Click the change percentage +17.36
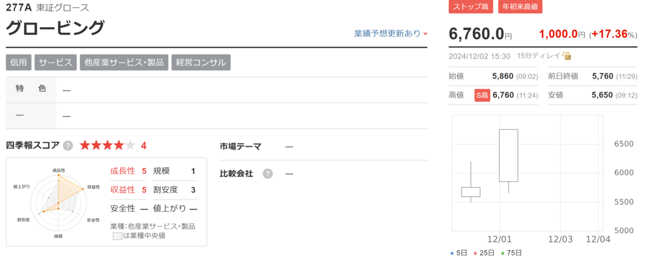This screenshot has width=654, height=258. 609,34
